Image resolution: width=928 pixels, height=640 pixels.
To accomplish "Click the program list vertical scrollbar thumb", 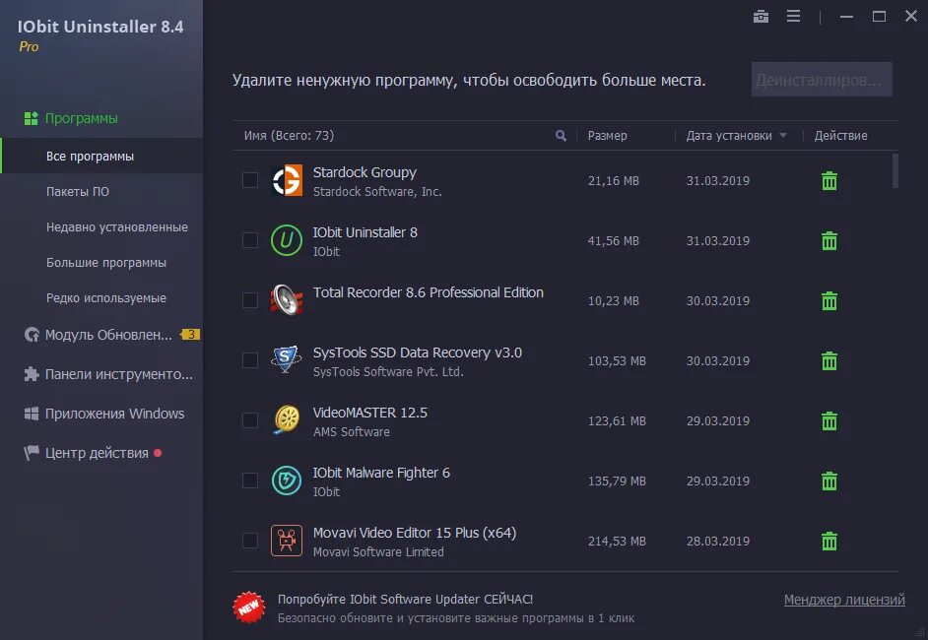I will [895, 171].
